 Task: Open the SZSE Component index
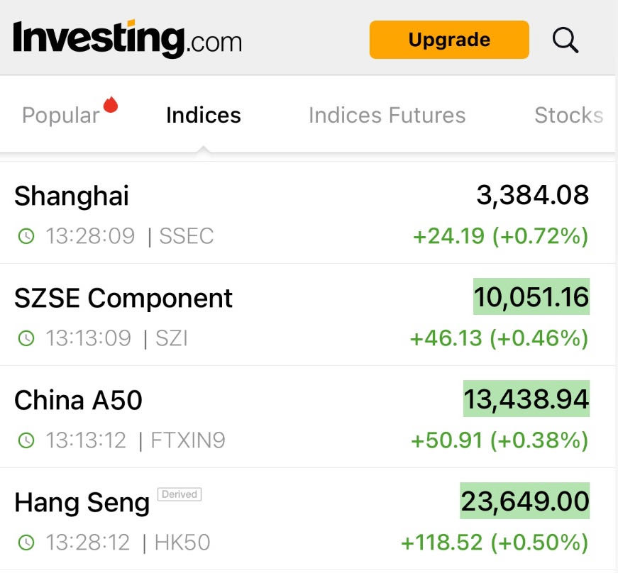[123, 298]
